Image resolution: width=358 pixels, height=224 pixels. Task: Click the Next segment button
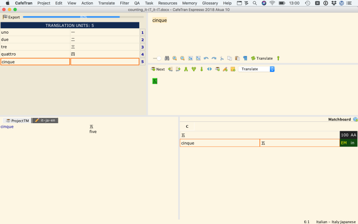[x=158, y=69]
